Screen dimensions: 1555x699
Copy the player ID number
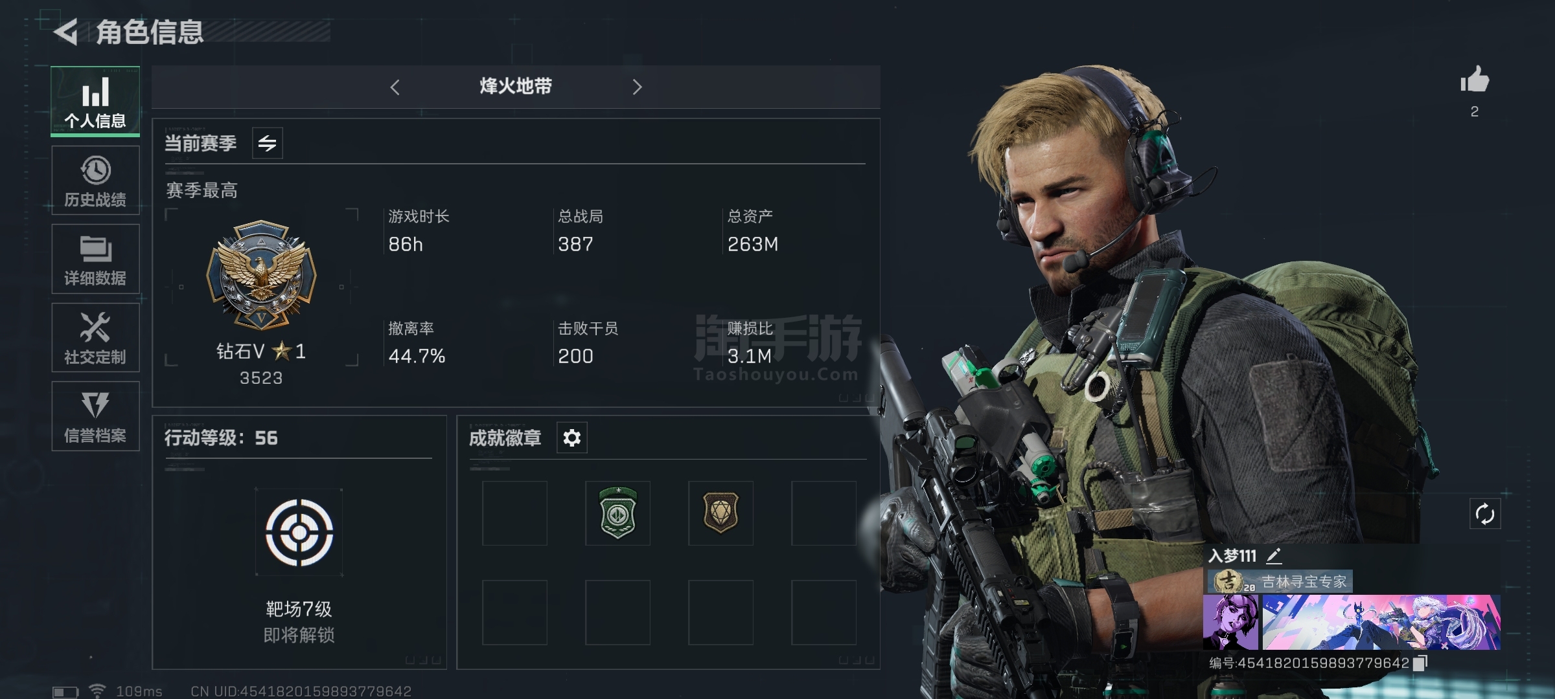(x=1420, y=663)
